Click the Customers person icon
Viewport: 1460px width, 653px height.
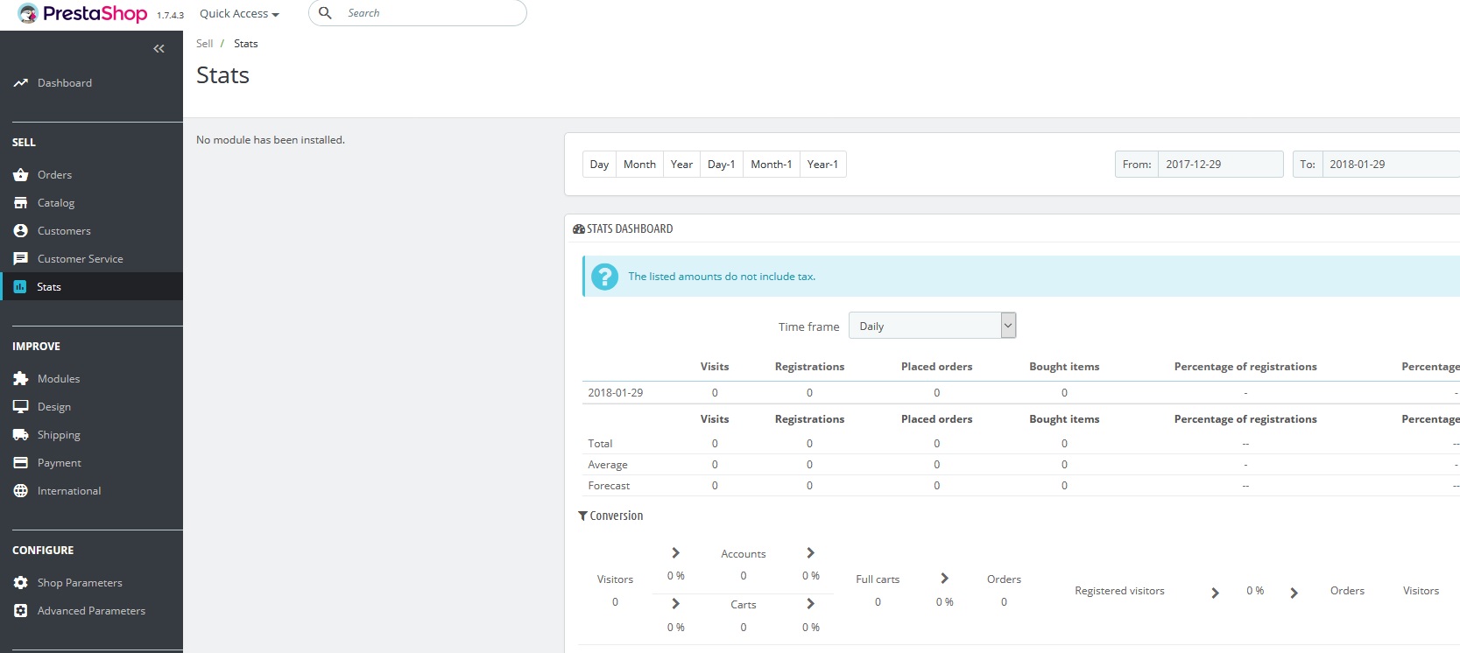click(x=21, y=231)
